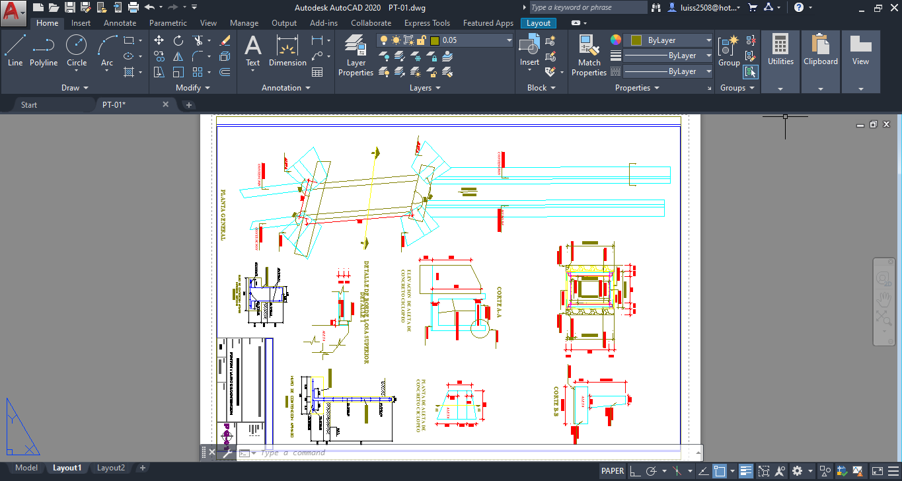902x481 pixels.
Task: Expand the Modify panel dropdown
Action: pos(193,88)
